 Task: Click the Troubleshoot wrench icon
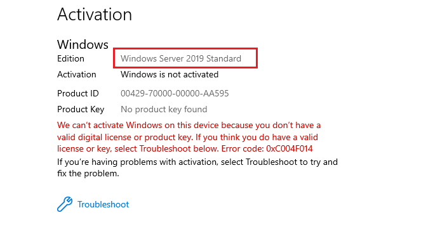(x=65, y=204)
